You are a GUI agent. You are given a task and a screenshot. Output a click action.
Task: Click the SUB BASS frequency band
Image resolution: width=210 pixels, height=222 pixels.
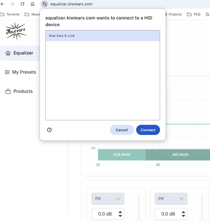coord(122,155)
